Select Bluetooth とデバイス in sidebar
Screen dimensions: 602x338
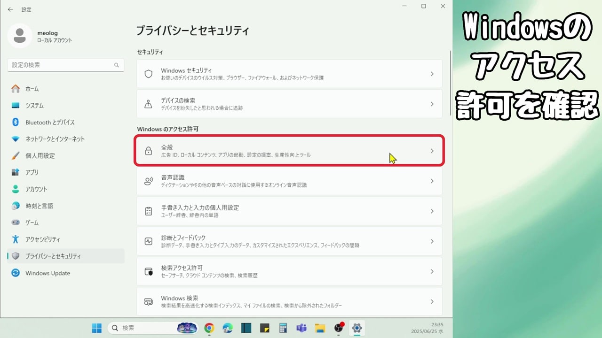pyautogui.click(x=66, y=122)
